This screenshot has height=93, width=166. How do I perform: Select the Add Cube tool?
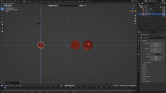tap(2, 34)
